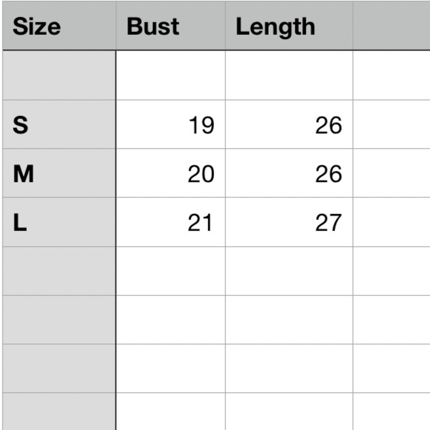
Task: Select Bust value 21 for size L
Action: pos(171,222)
